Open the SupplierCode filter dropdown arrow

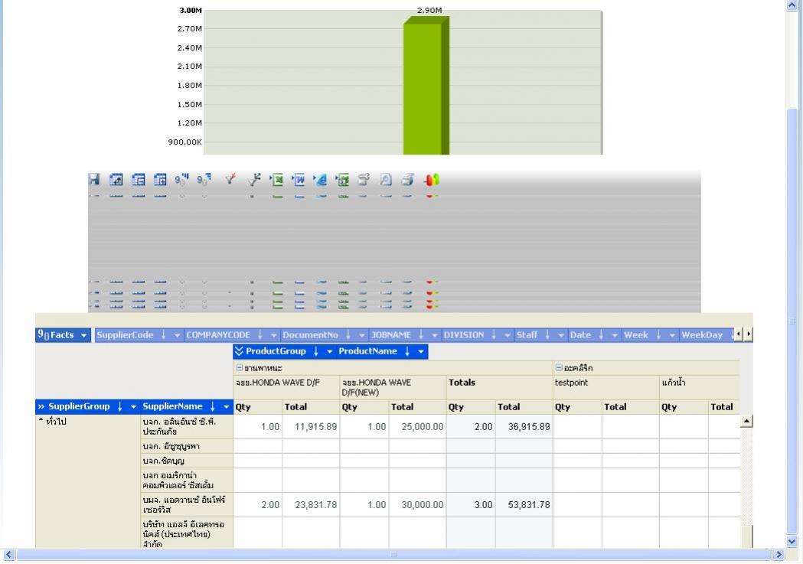click(177, 335)
